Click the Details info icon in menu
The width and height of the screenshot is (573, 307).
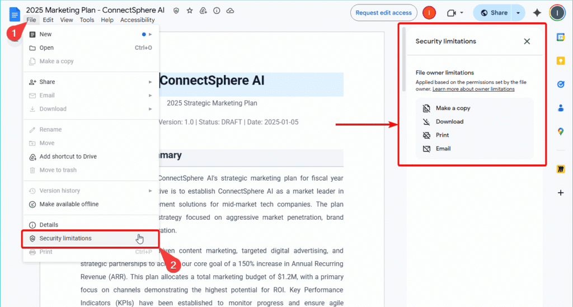pyautogui.click(x=32, y=225)
